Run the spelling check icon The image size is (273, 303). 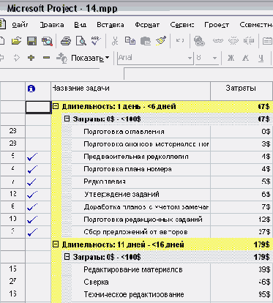point(96,40)
